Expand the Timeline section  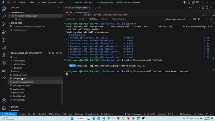[15, 111]
